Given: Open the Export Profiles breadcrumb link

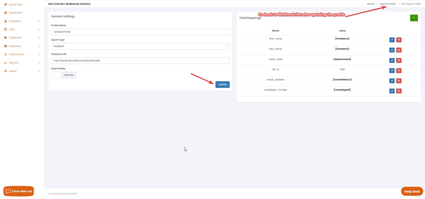Looking at the screenshot, I should [x=388, y=4].
